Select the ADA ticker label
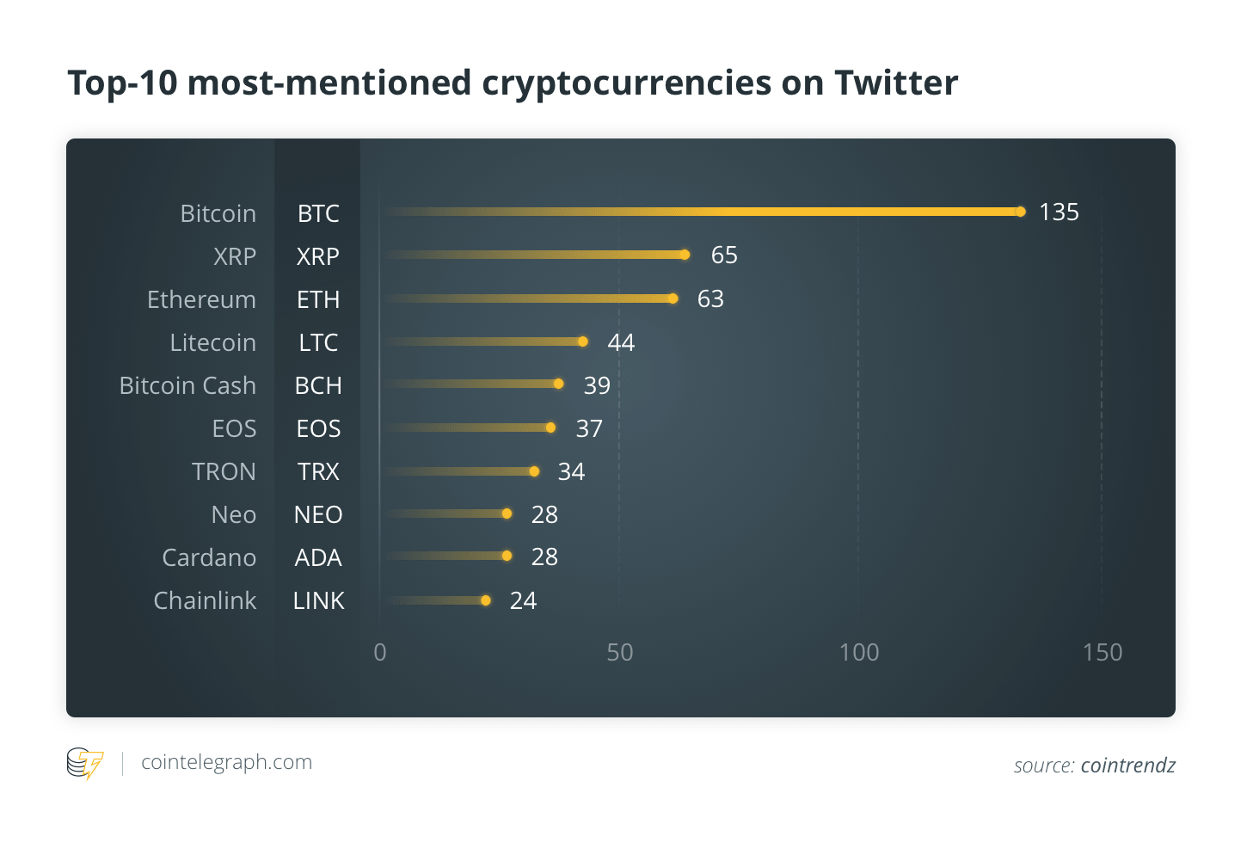The image size is (1247, 855). pyautogui.click(x=318, y=557)
